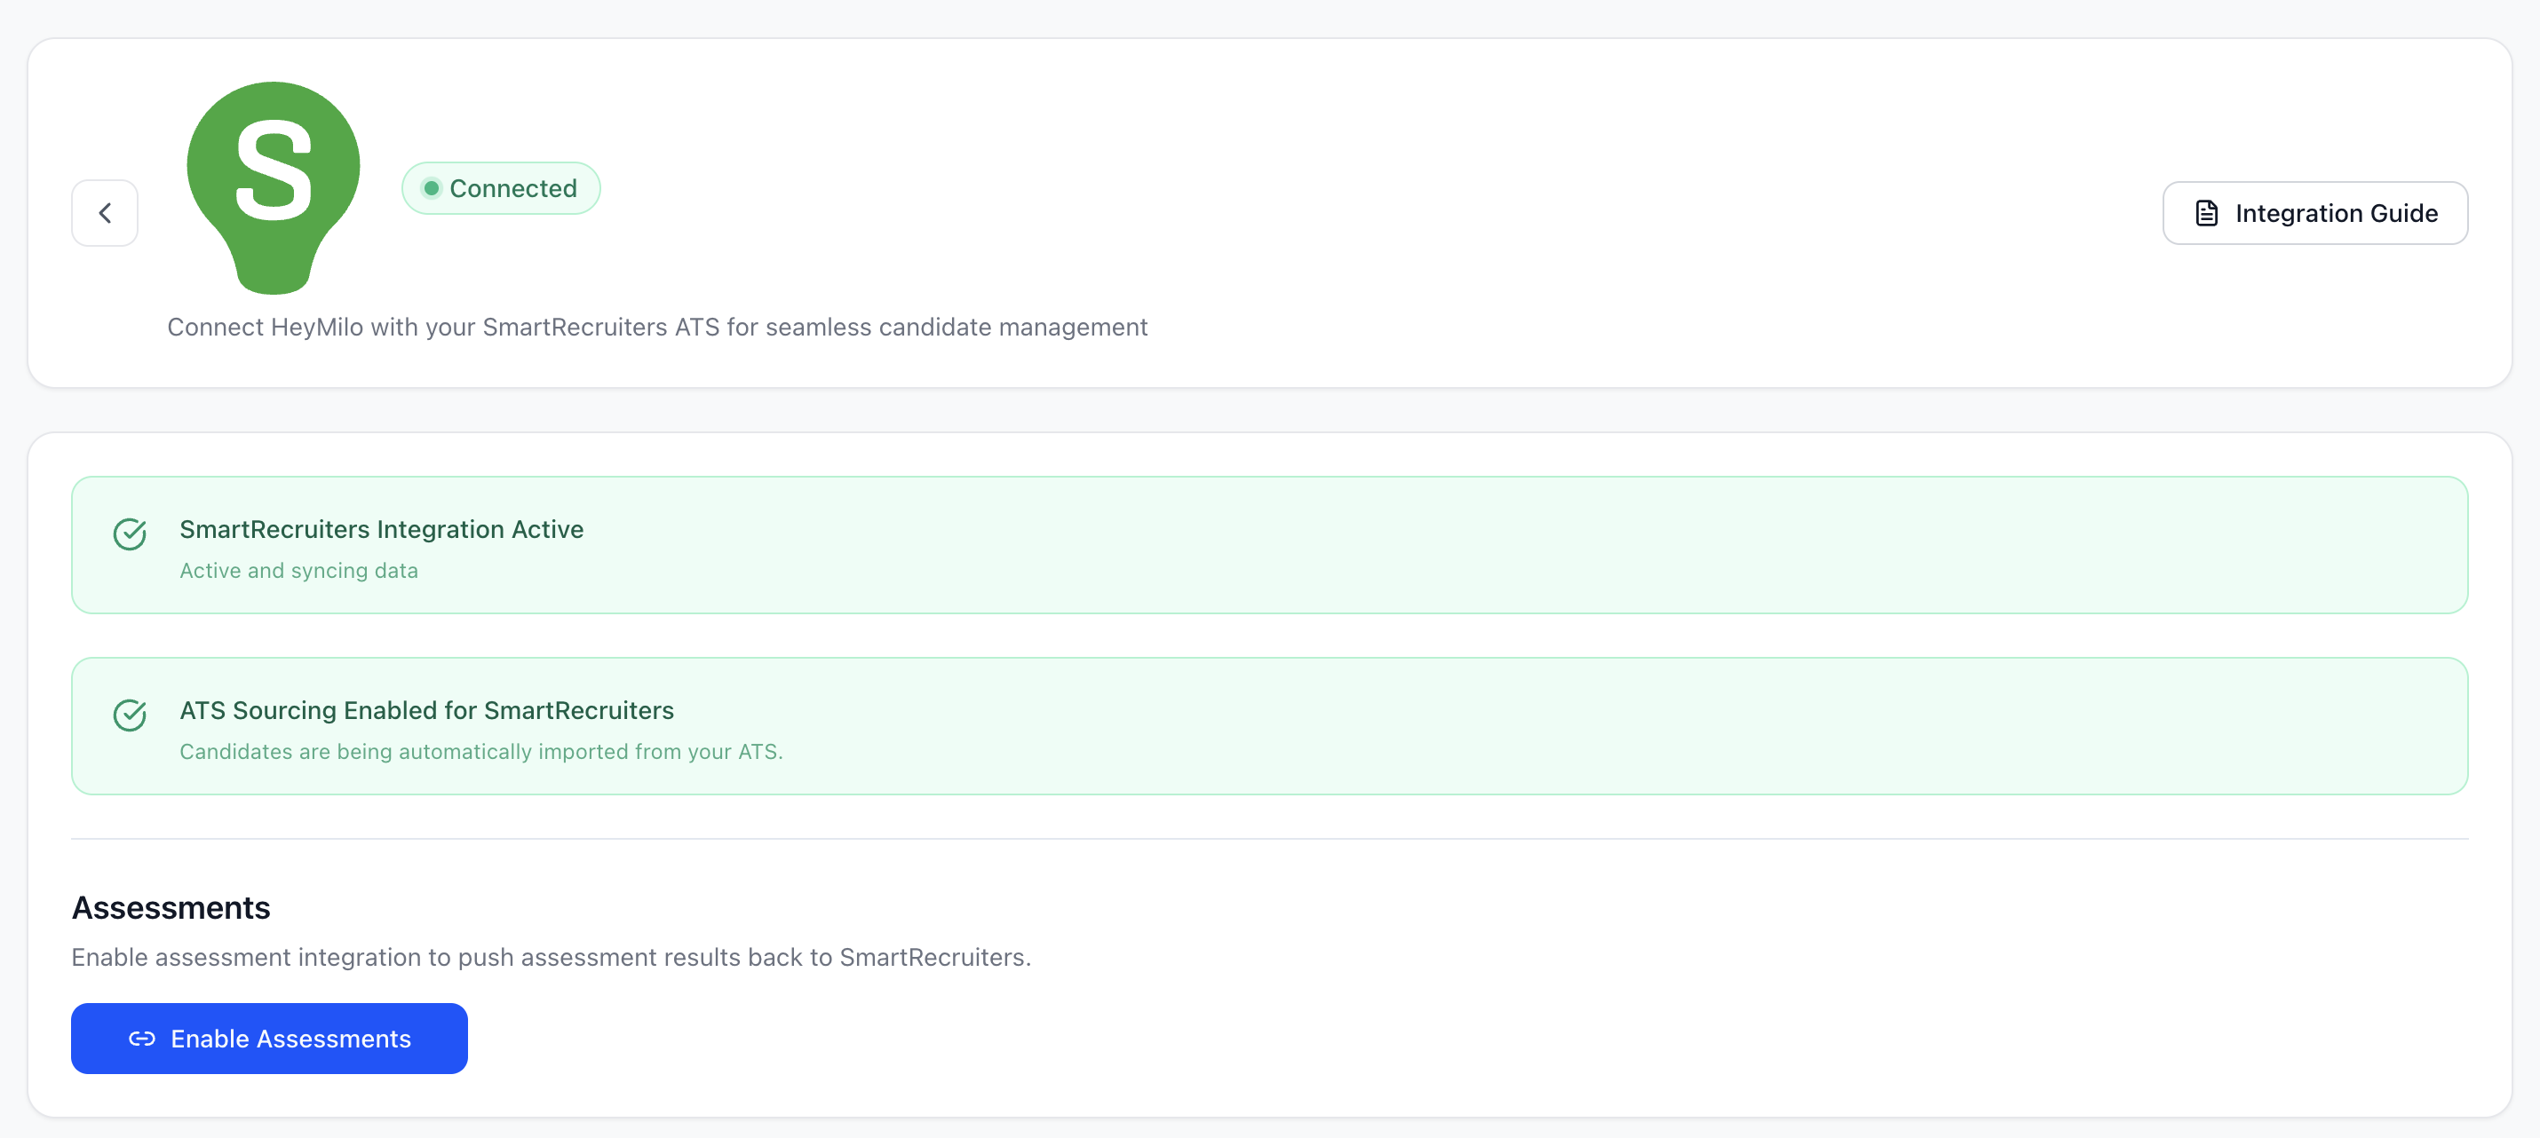Go back using the left chevron button
2540x1138 pixels.
click(105, 213)
